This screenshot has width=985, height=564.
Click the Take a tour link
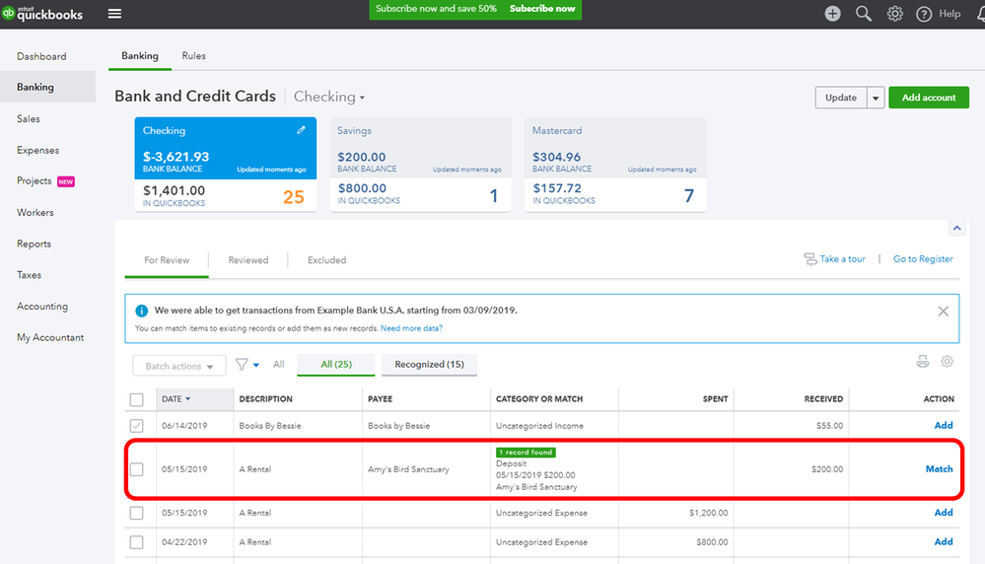click(x=835, y=258)
